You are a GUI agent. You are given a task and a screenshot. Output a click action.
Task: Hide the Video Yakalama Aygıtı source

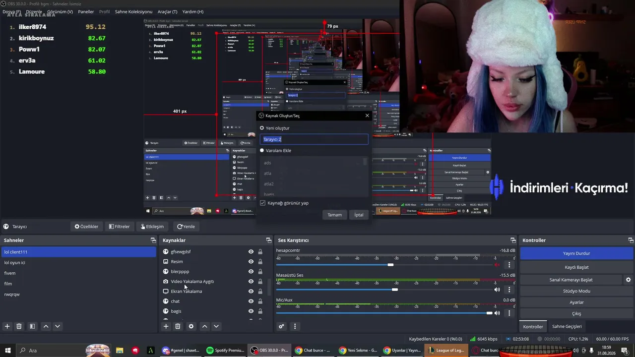[251, 281]
